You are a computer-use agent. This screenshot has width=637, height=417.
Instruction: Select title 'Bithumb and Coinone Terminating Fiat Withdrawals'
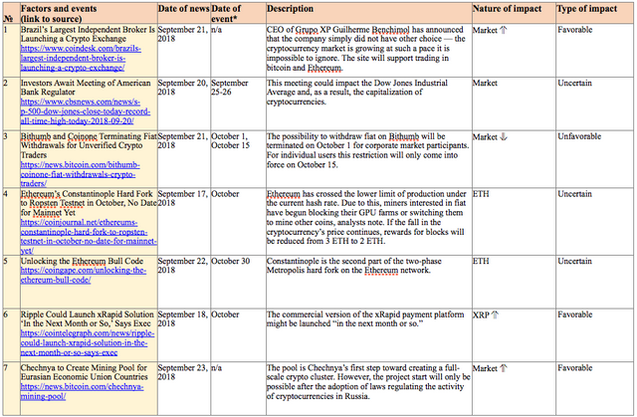click(89, 145)
